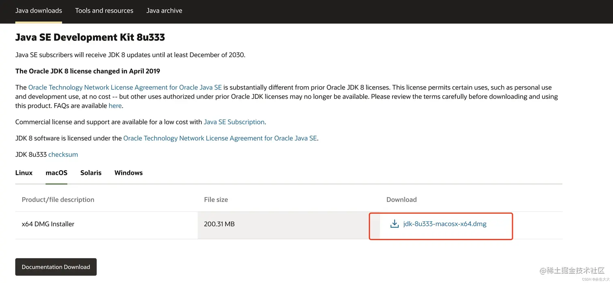Click the Download column header

(401, 200)
